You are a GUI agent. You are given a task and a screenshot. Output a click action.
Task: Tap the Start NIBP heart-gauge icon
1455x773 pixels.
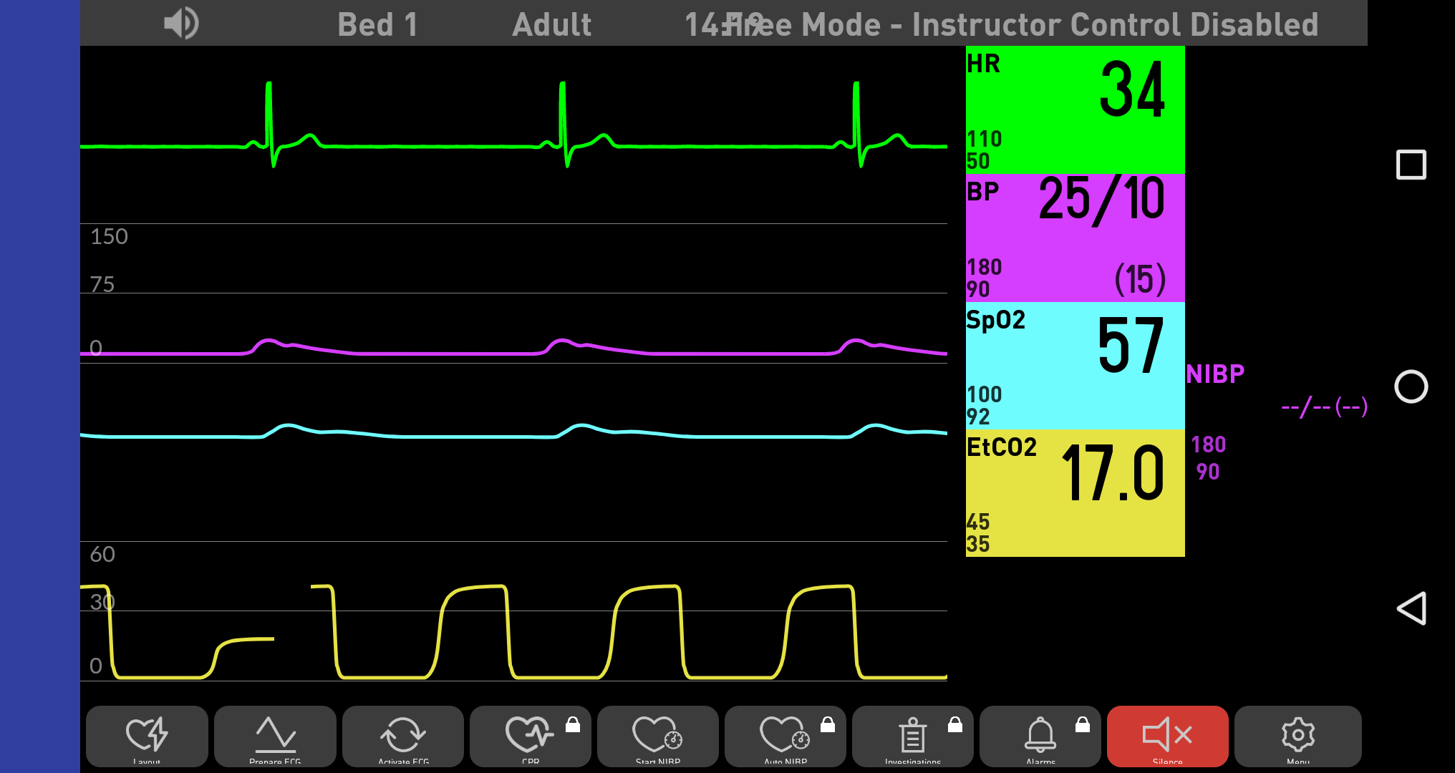657,735
